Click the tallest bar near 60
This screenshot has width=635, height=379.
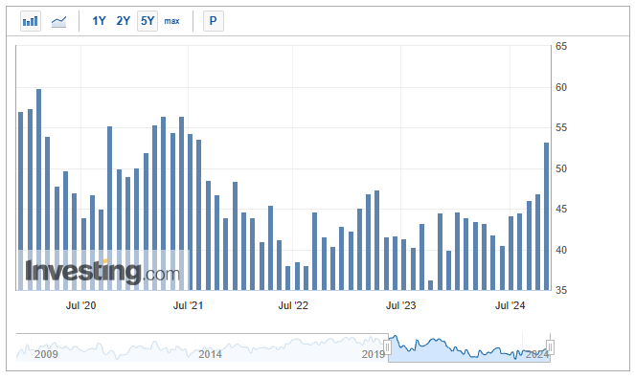click(39, 189)
